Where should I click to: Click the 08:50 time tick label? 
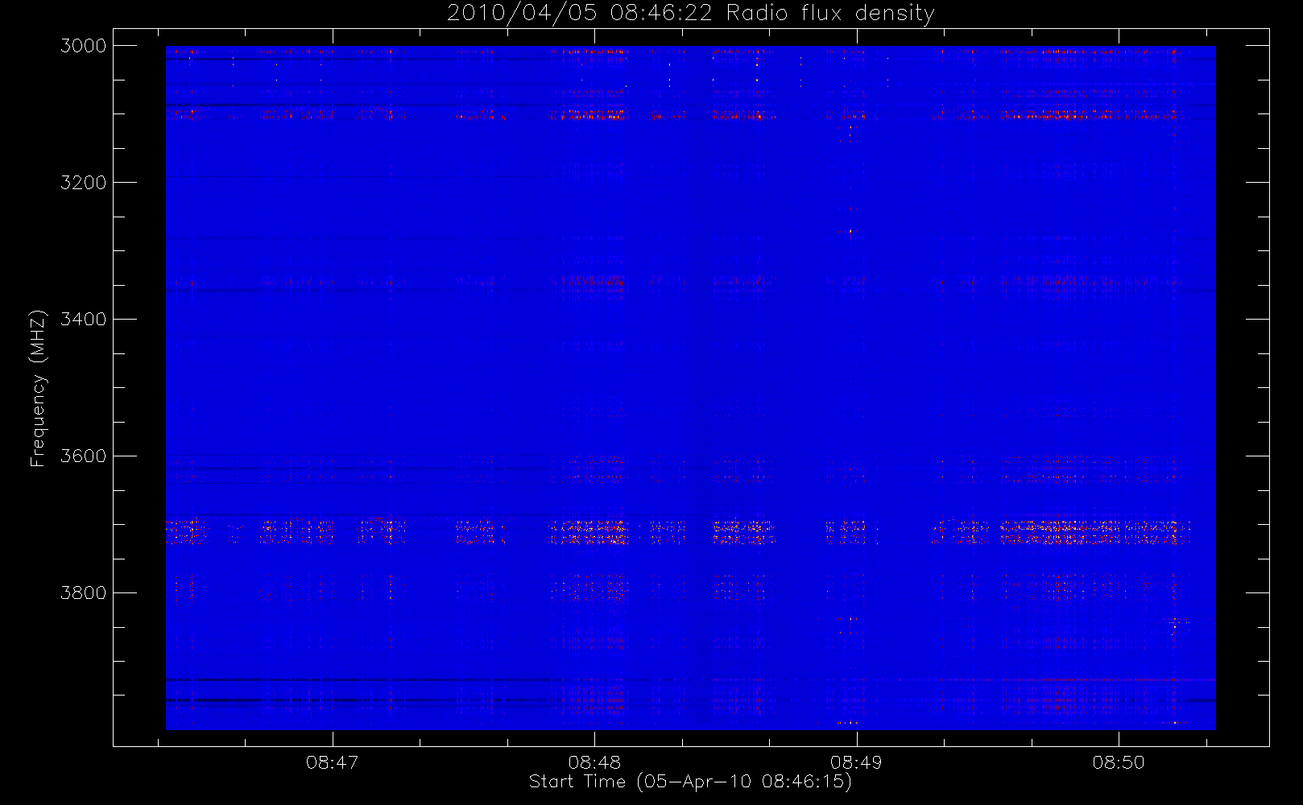point(1119,762)
